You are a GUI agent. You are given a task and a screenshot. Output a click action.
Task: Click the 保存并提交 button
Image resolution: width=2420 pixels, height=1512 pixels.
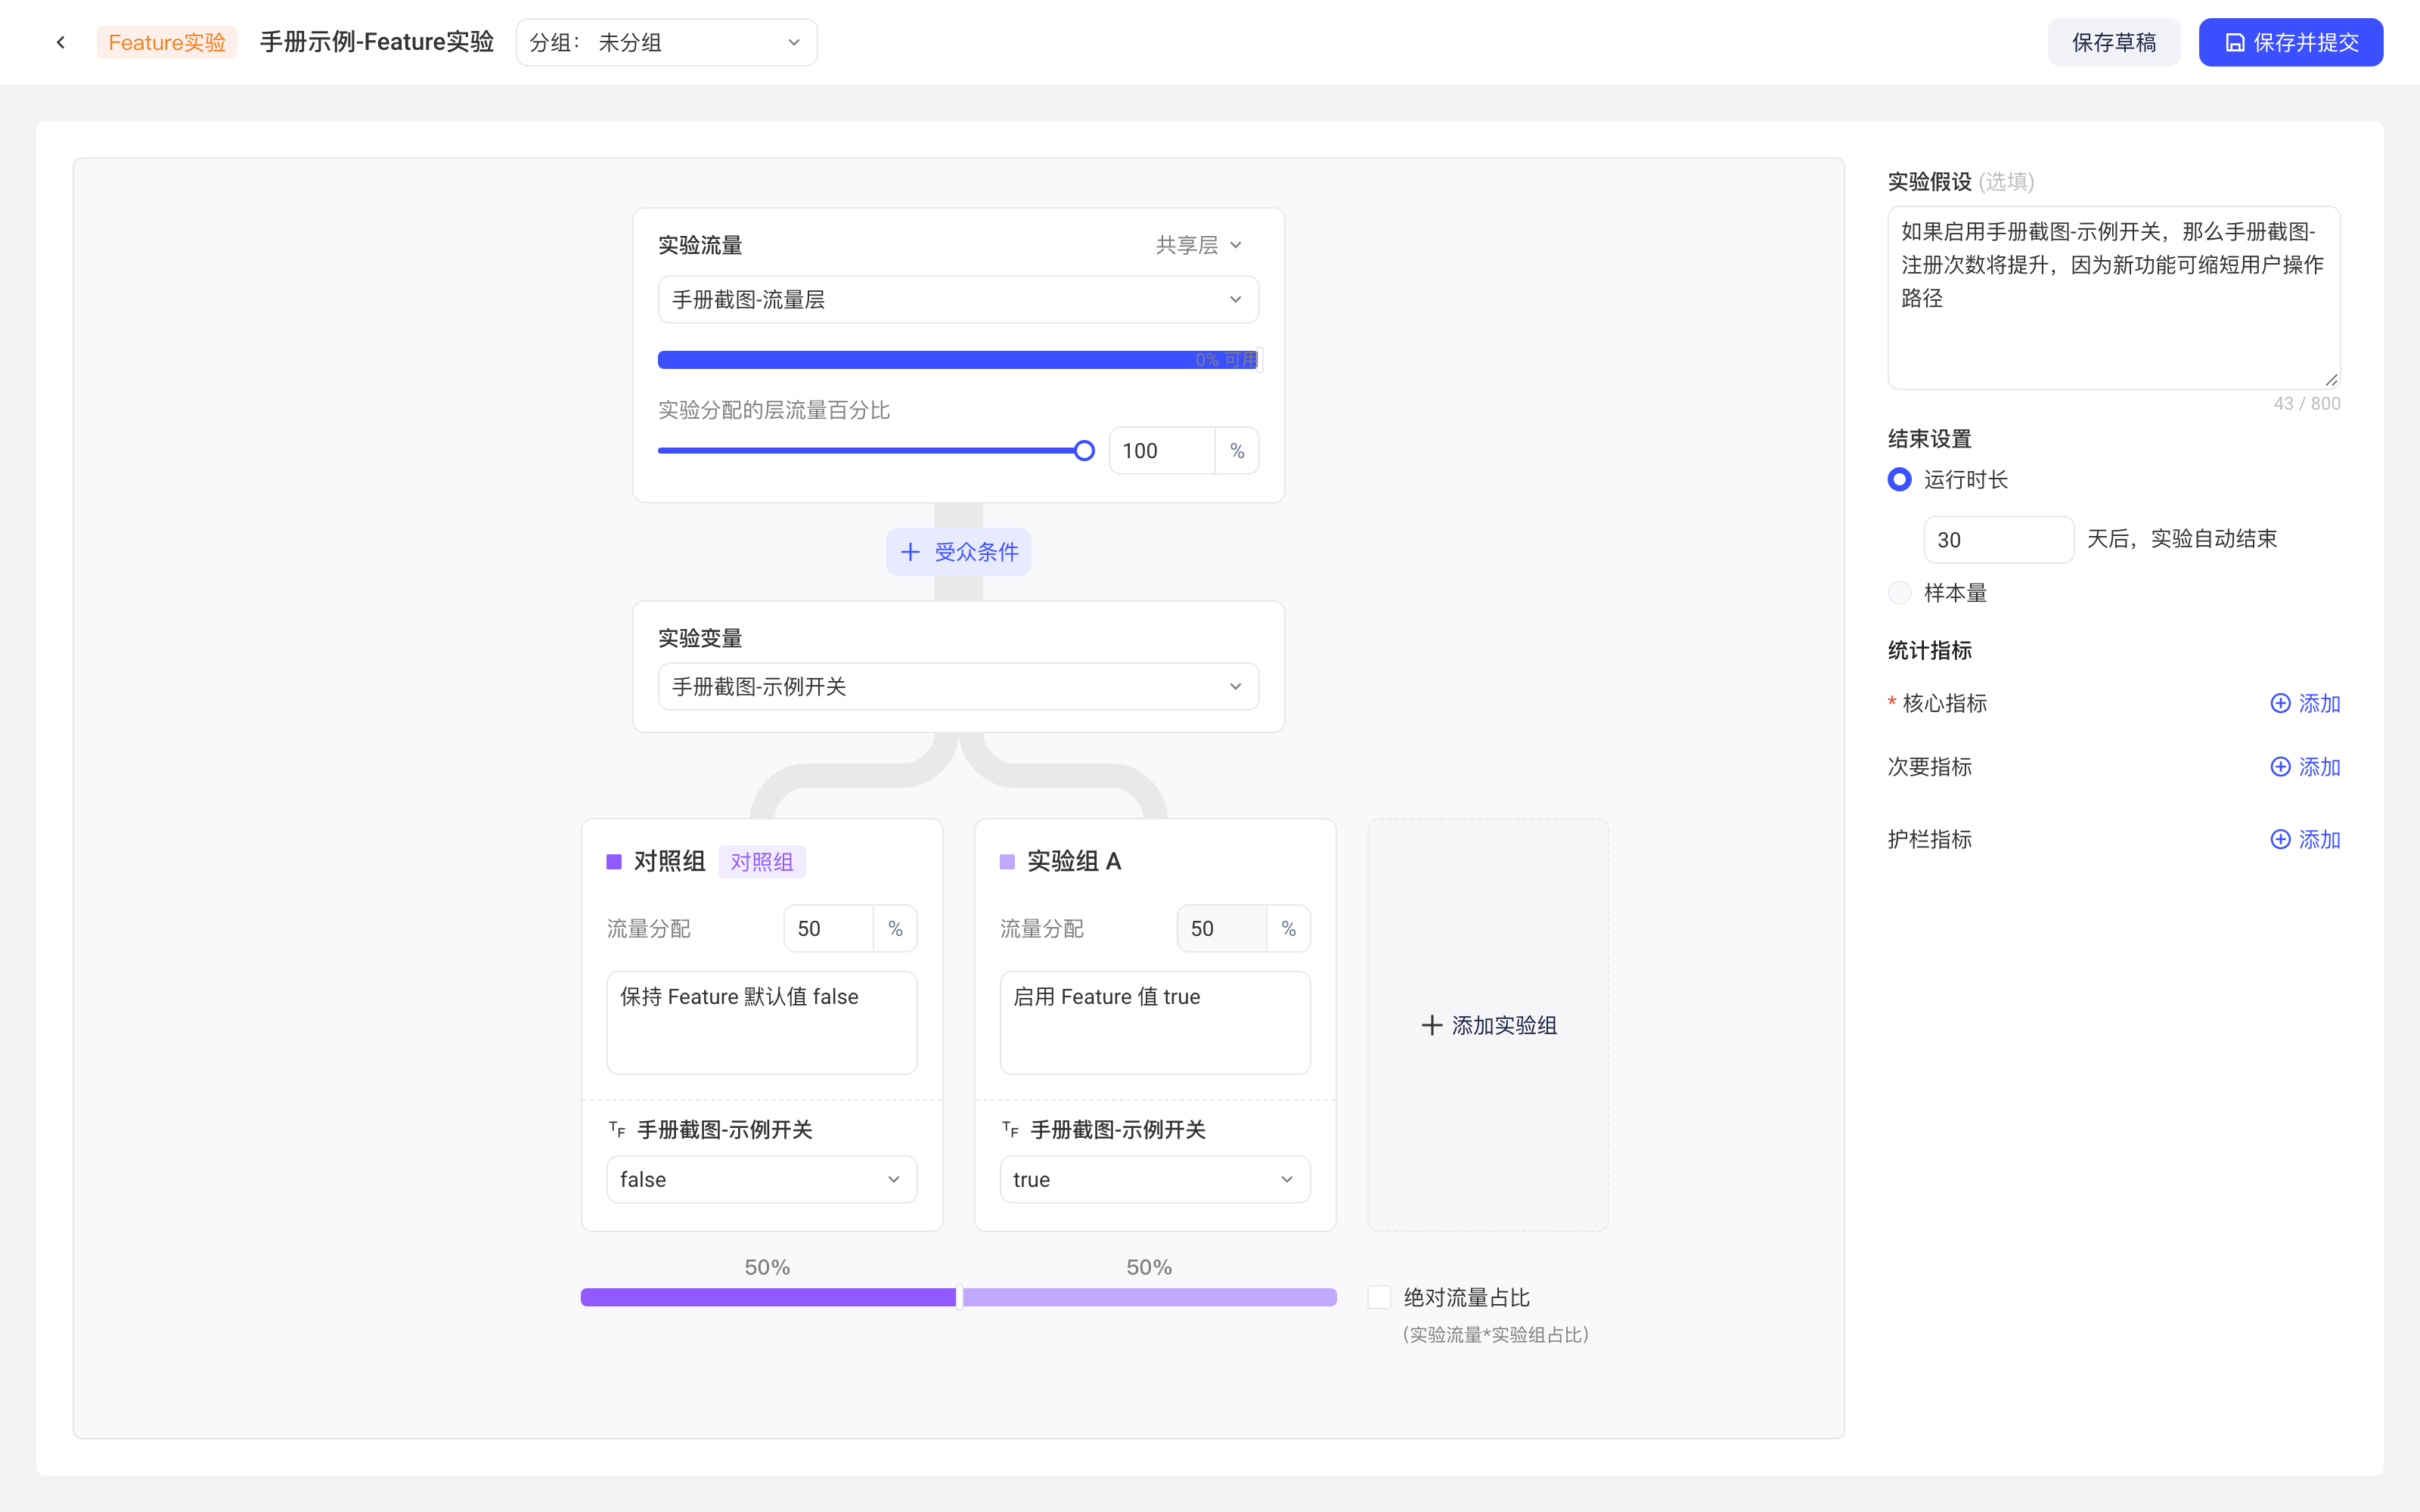coord(2290,42)
